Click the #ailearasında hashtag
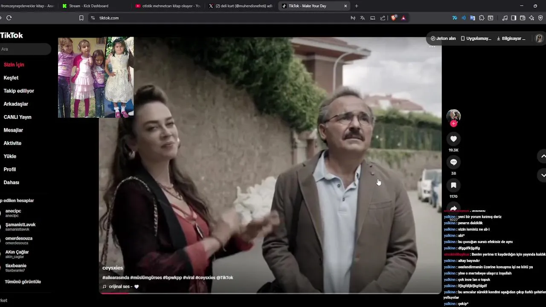Viewport: 546px width, 307px height. (116, 278)
